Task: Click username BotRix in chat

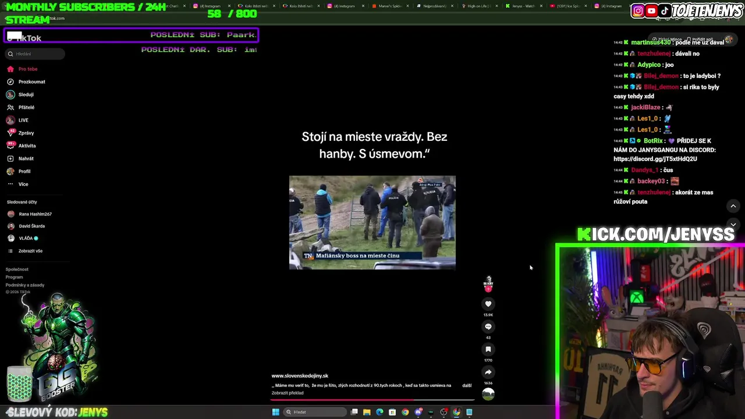Action: click(x=653, y=141)
